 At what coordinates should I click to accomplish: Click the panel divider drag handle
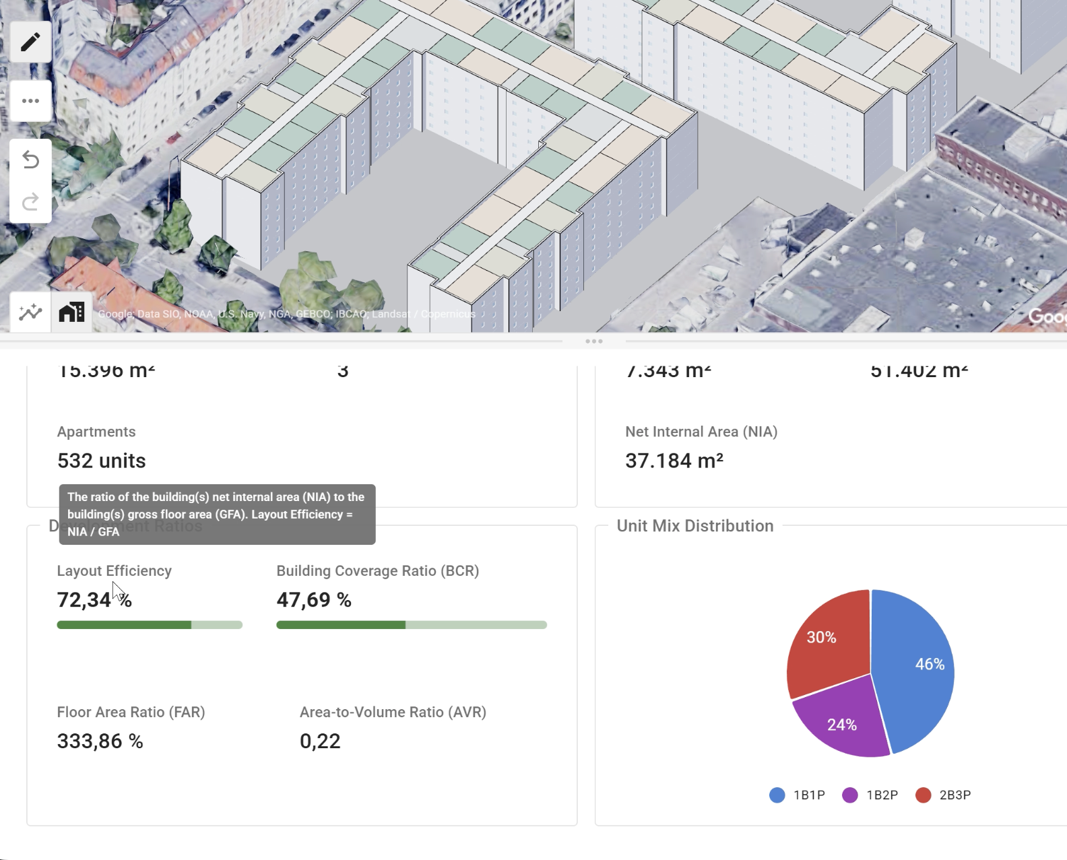(x=593, y=341)
